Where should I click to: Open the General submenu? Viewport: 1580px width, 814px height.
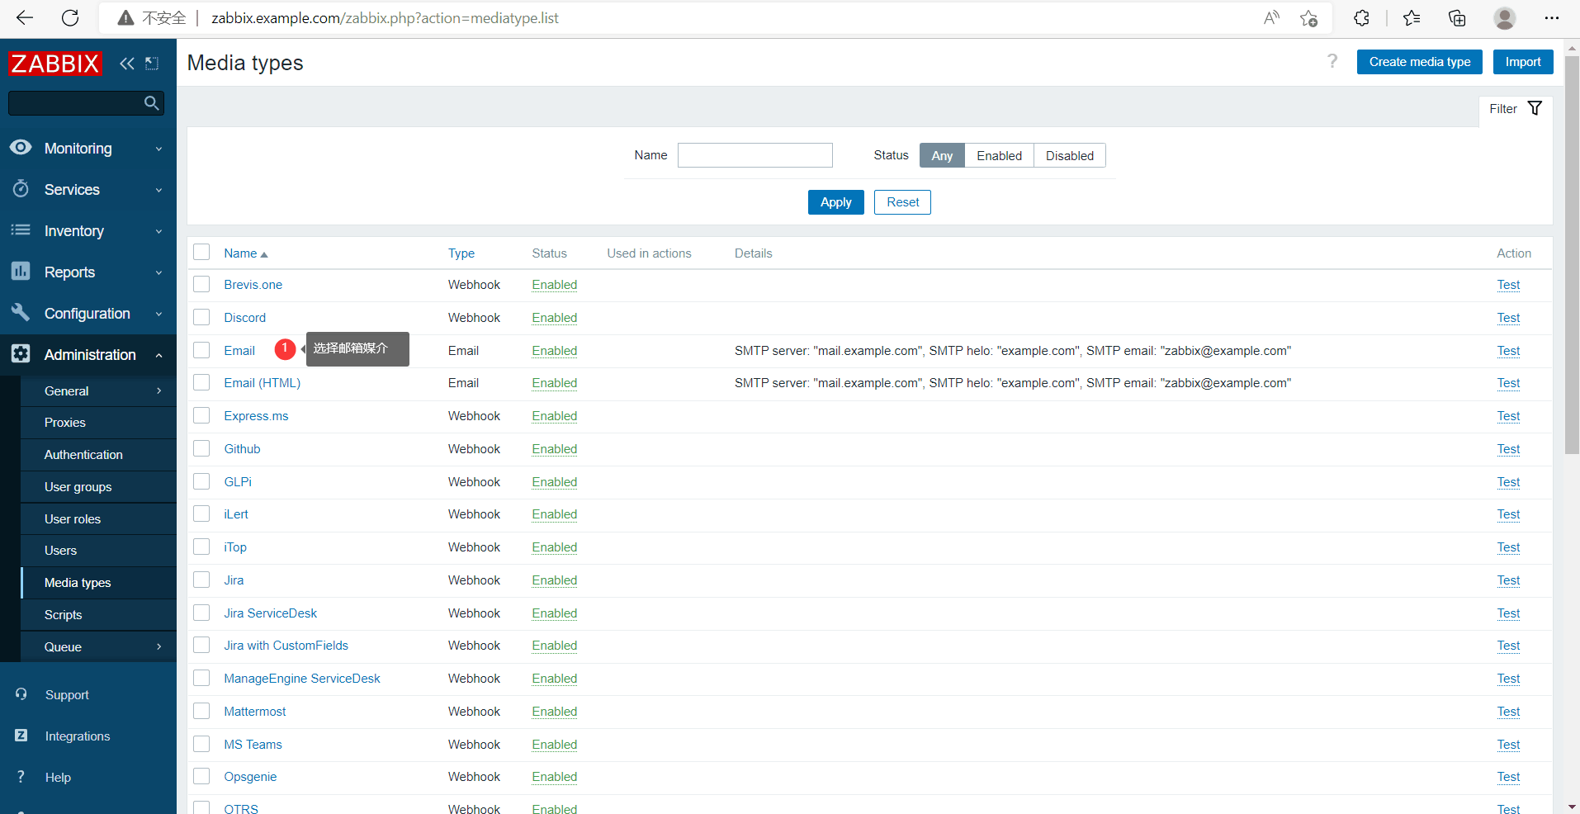click(99, 391)
